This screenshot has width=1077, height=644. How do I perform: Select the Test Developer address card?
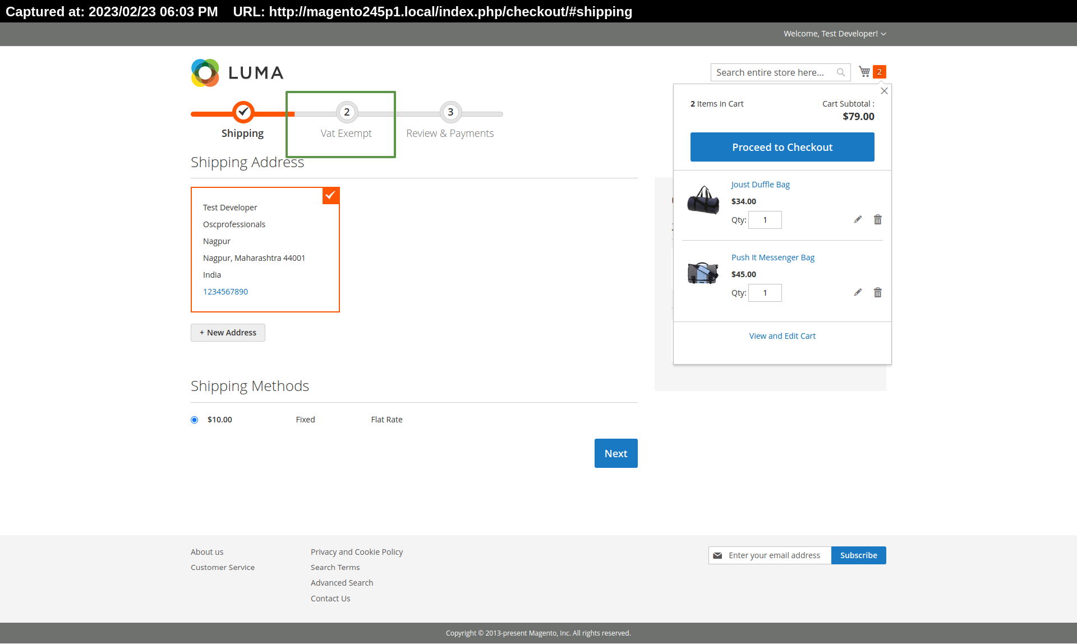coord(265,250)
